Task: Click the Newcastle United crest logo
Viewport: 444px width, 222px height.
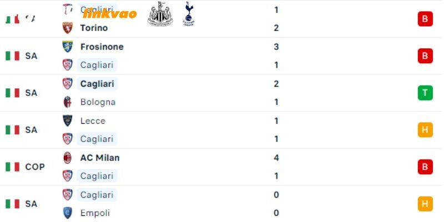Action: (160, 14)
